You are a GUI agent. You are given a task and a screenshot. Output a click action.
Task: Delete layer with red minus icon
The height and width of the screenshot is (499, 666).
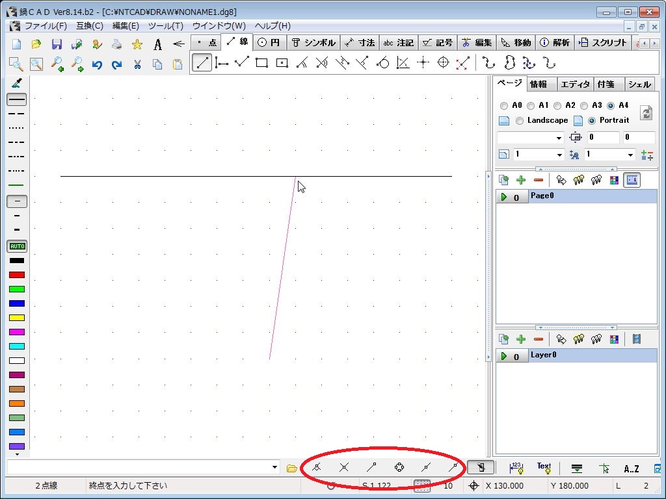[538, 339]
